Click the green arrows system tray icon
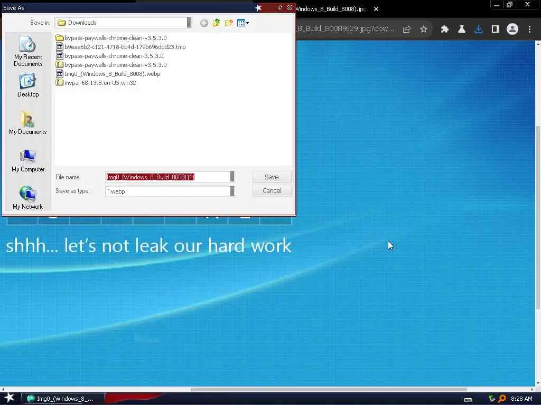This screenshot has height=405, width=541. (x=492, y=399)
